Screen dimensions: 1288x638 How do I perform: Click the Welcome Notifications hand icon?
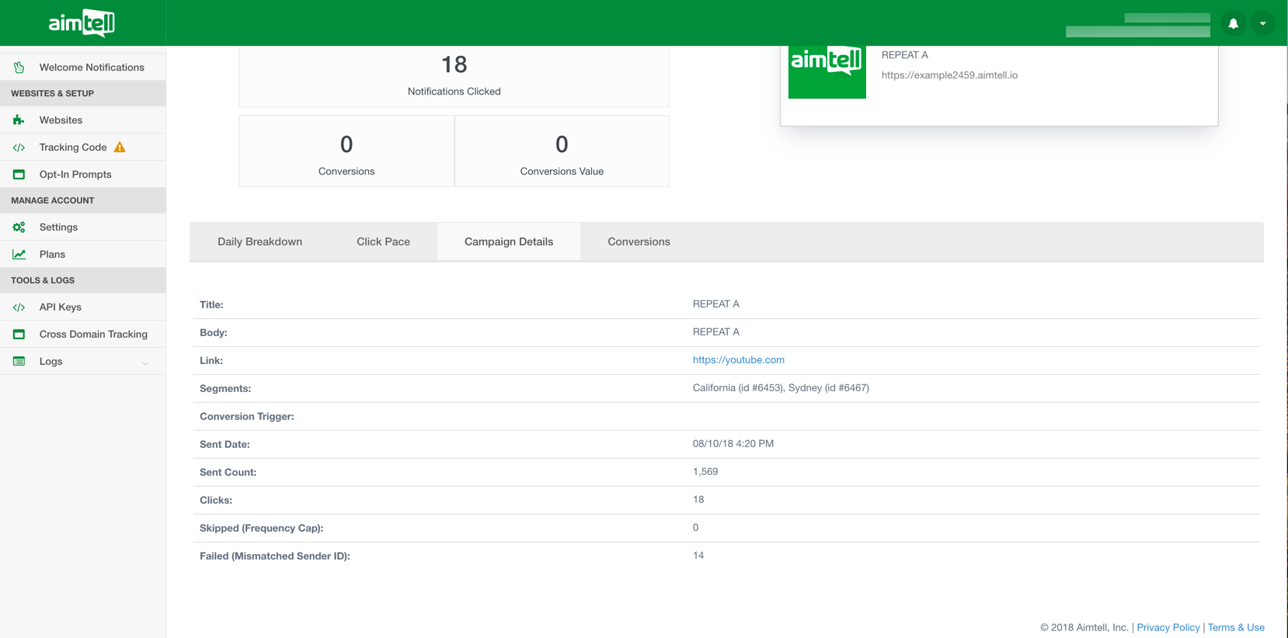(19, 68)
